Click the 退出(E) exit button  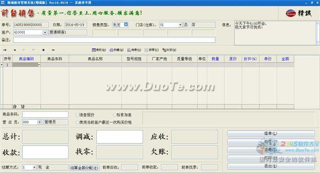pyautogui.click(x=271, y=166)
